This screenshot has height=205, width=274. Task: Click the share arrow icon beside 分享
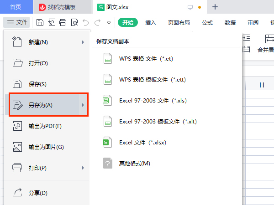[17, 192]
